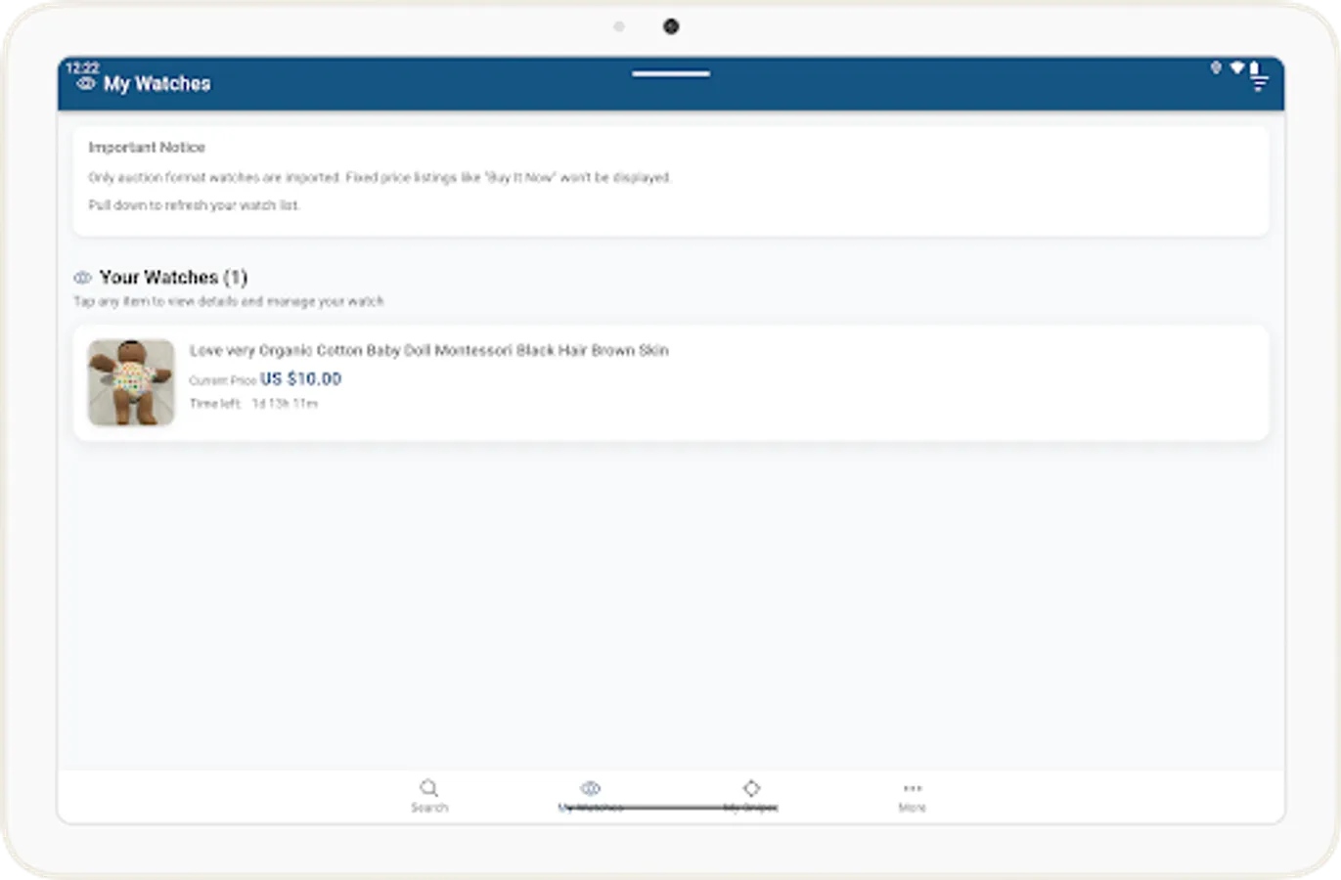Switch to the My Snipes tab
Screen dimensions: 1341x880
751,795
